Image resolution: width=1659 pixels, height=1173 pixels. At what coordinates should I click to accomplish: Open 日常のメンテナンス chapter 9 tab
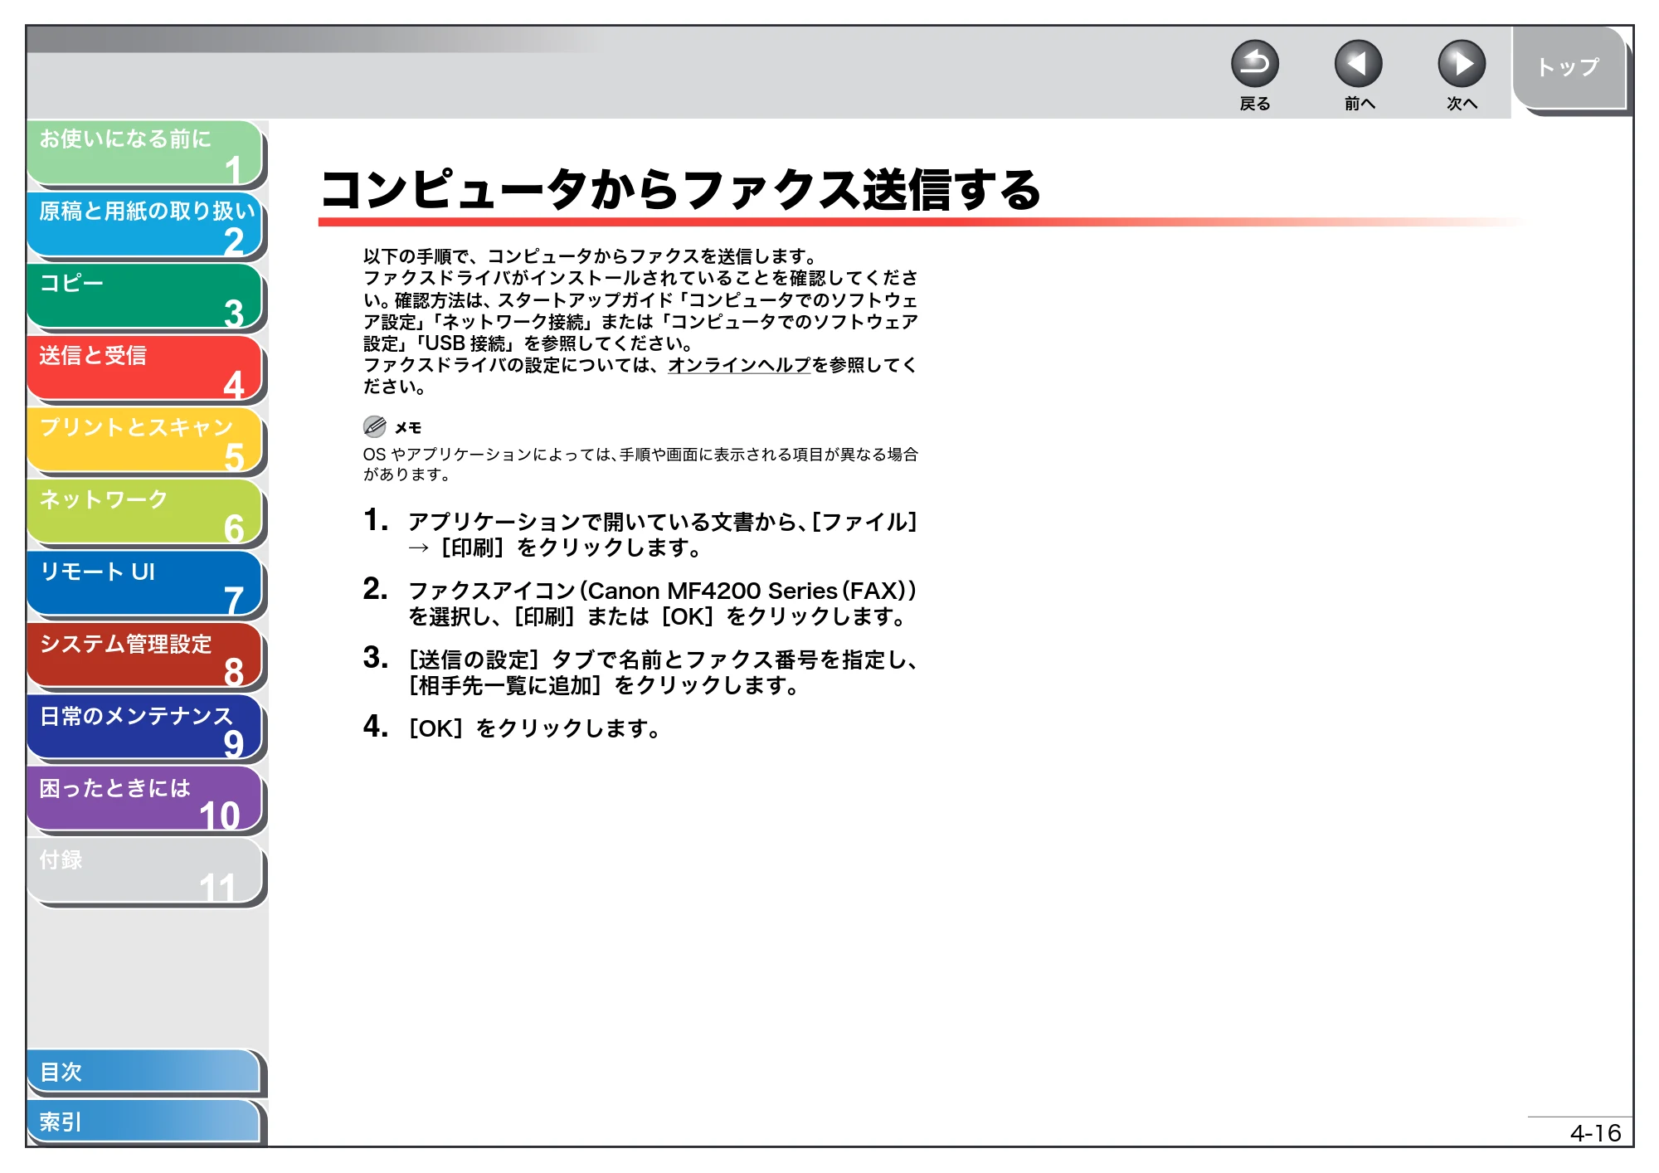pos(145,728)
